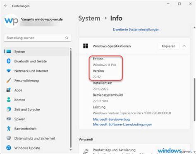Click the Einstellung suchen search field
This screenshot has height=154, width=196.
point(38,38)
